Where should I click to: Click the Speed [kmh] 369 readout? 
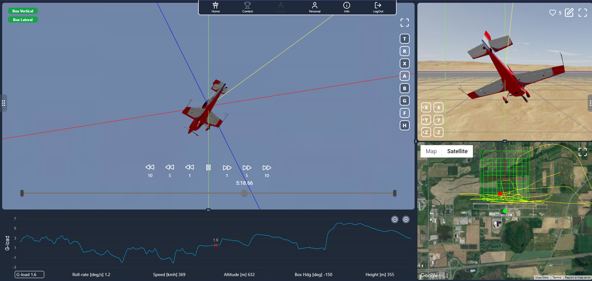169,275
